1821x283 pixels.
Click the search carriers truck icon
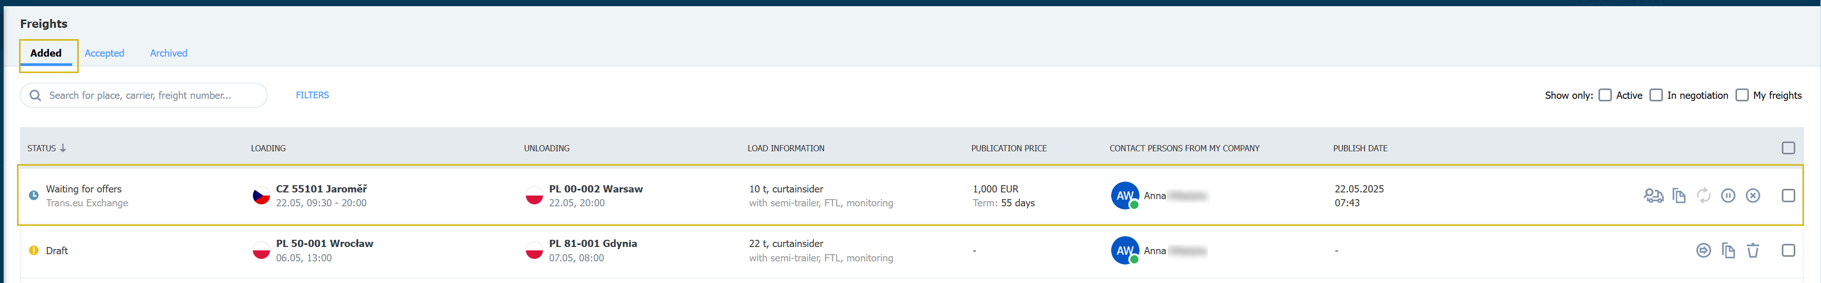pyautogui.click(x=1654, y=196)
